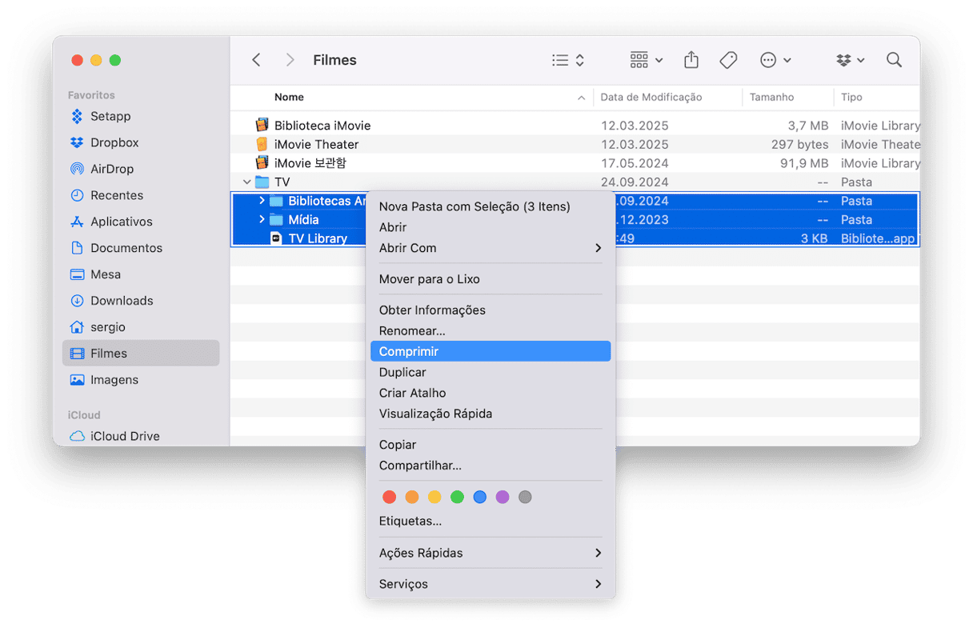
Task: Collapse the TV folder
Action: 246,182
